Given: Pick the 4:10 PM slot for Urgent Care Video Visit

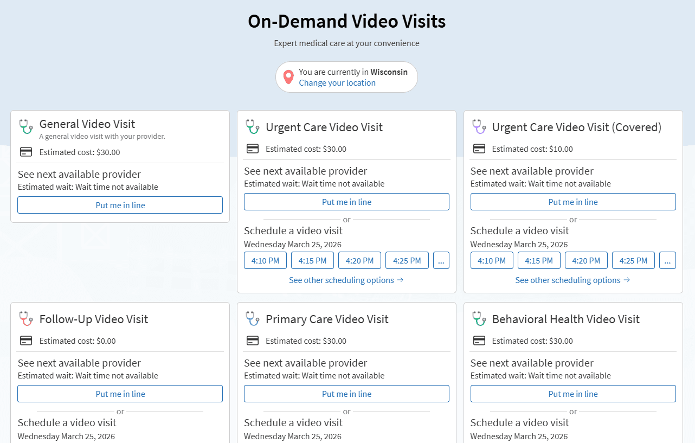Looking at the screenshot, I should click(265, 260).
